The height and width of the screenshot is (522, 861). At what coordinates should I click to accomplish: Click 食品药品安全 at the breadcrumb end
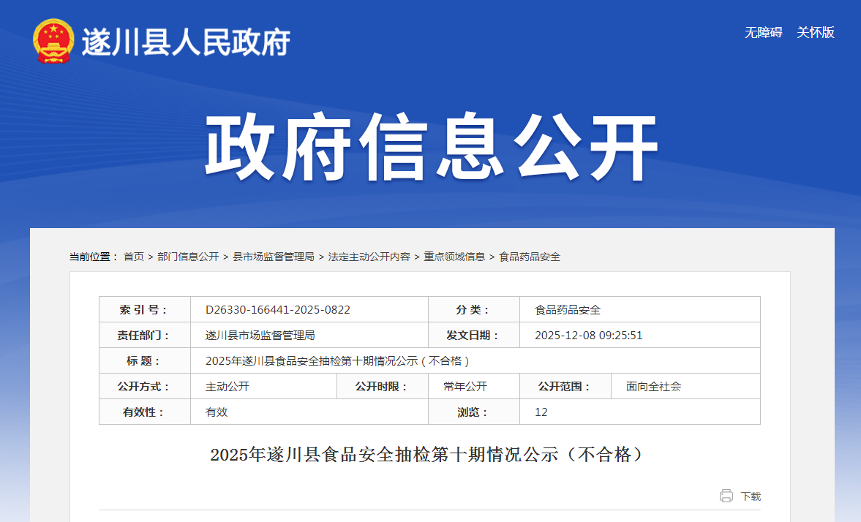(530, 257)
